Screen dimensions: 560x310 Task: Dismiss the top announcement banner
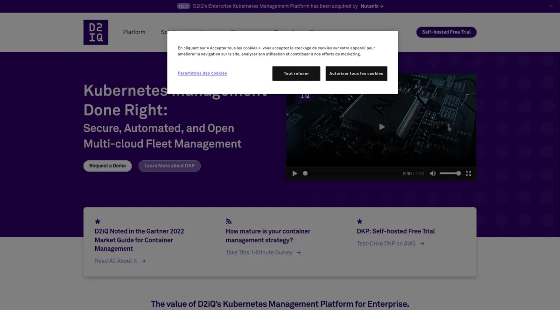551,6
